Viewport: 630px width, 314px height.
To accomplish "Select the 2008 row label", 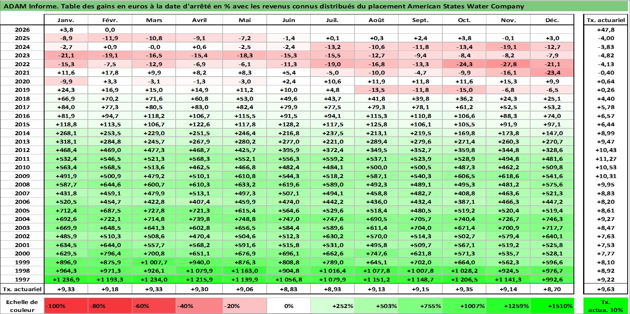I will [22, 184].
